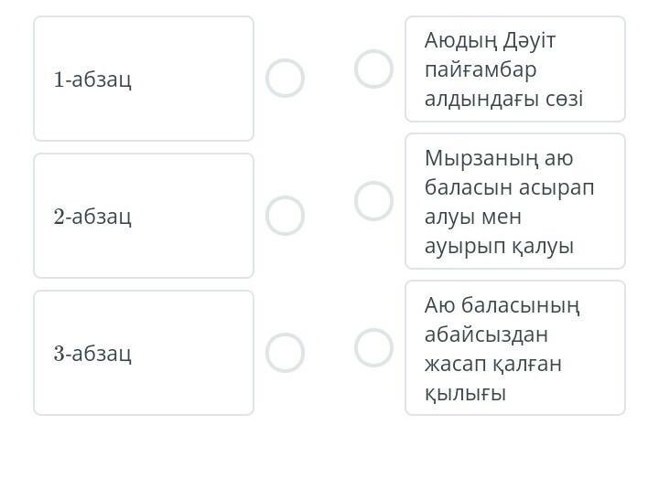Select circle beside 'Аюдың Дәуіт пайғамбар' answer
The height and width of the screenshot is (478, 659).
point(373,69)
